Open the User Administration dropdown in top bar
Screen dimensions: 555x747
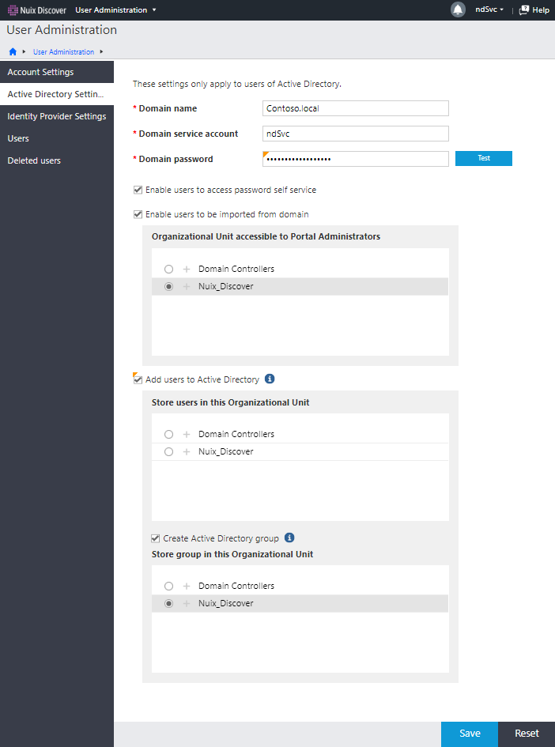tap(115, 10)
